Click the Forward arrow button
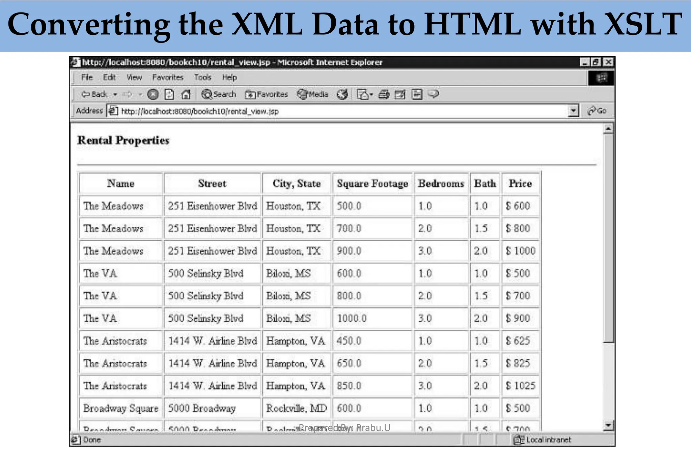 [127, 94]
